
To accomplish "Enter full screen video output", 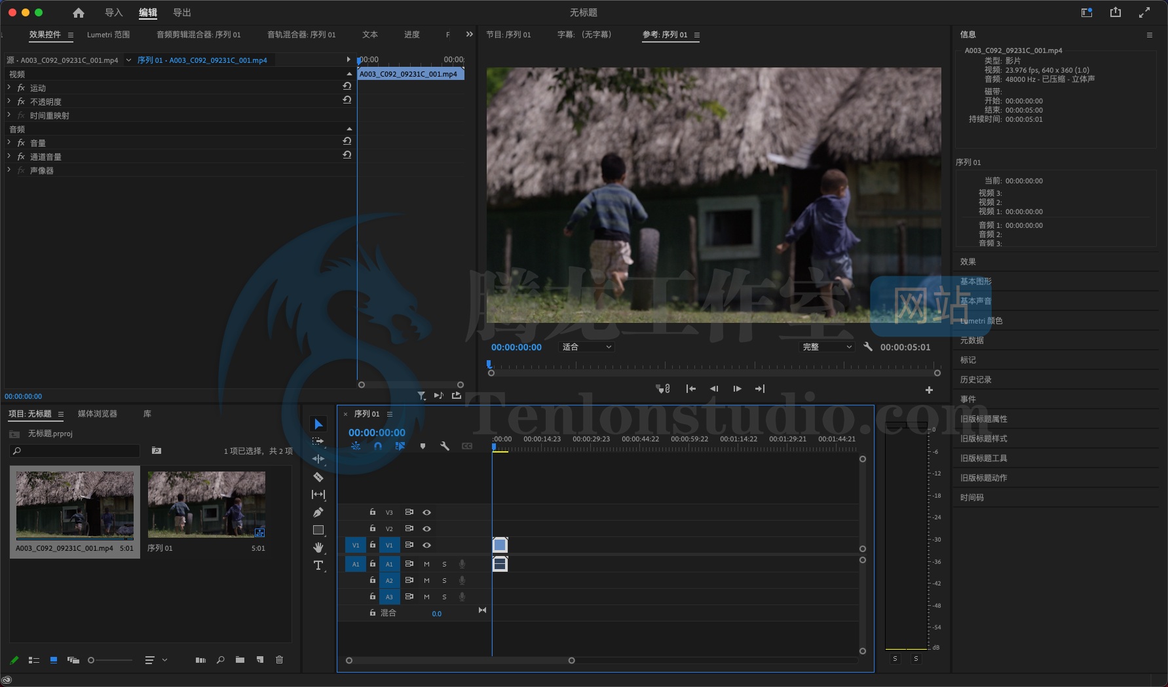I will (x=1144, y=12).
